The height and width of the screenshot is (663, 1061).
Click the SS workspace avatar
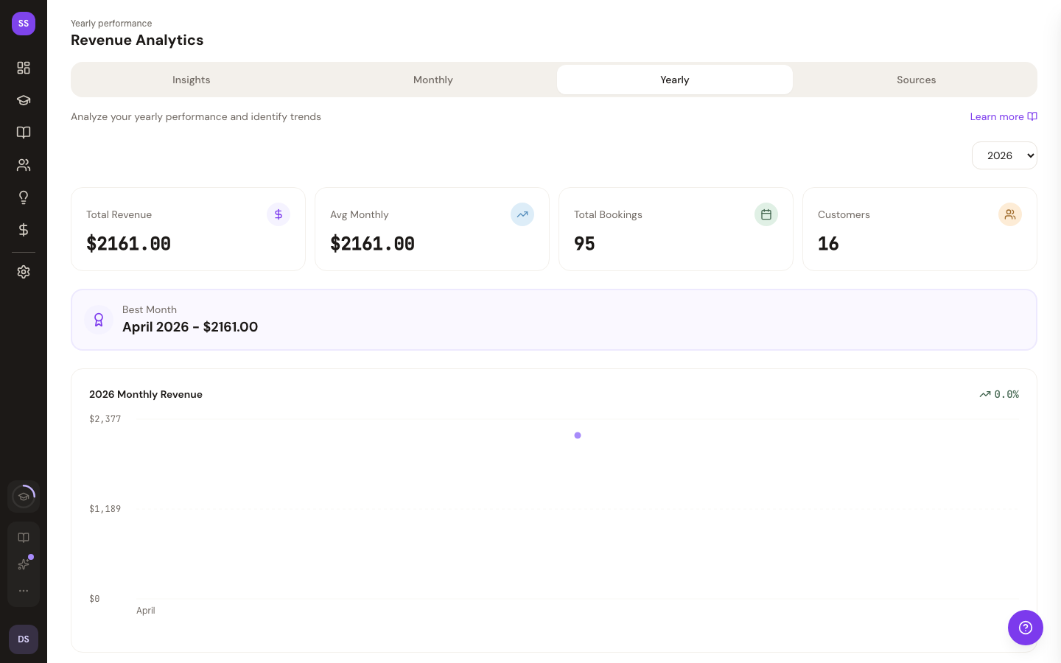point(24,24)
